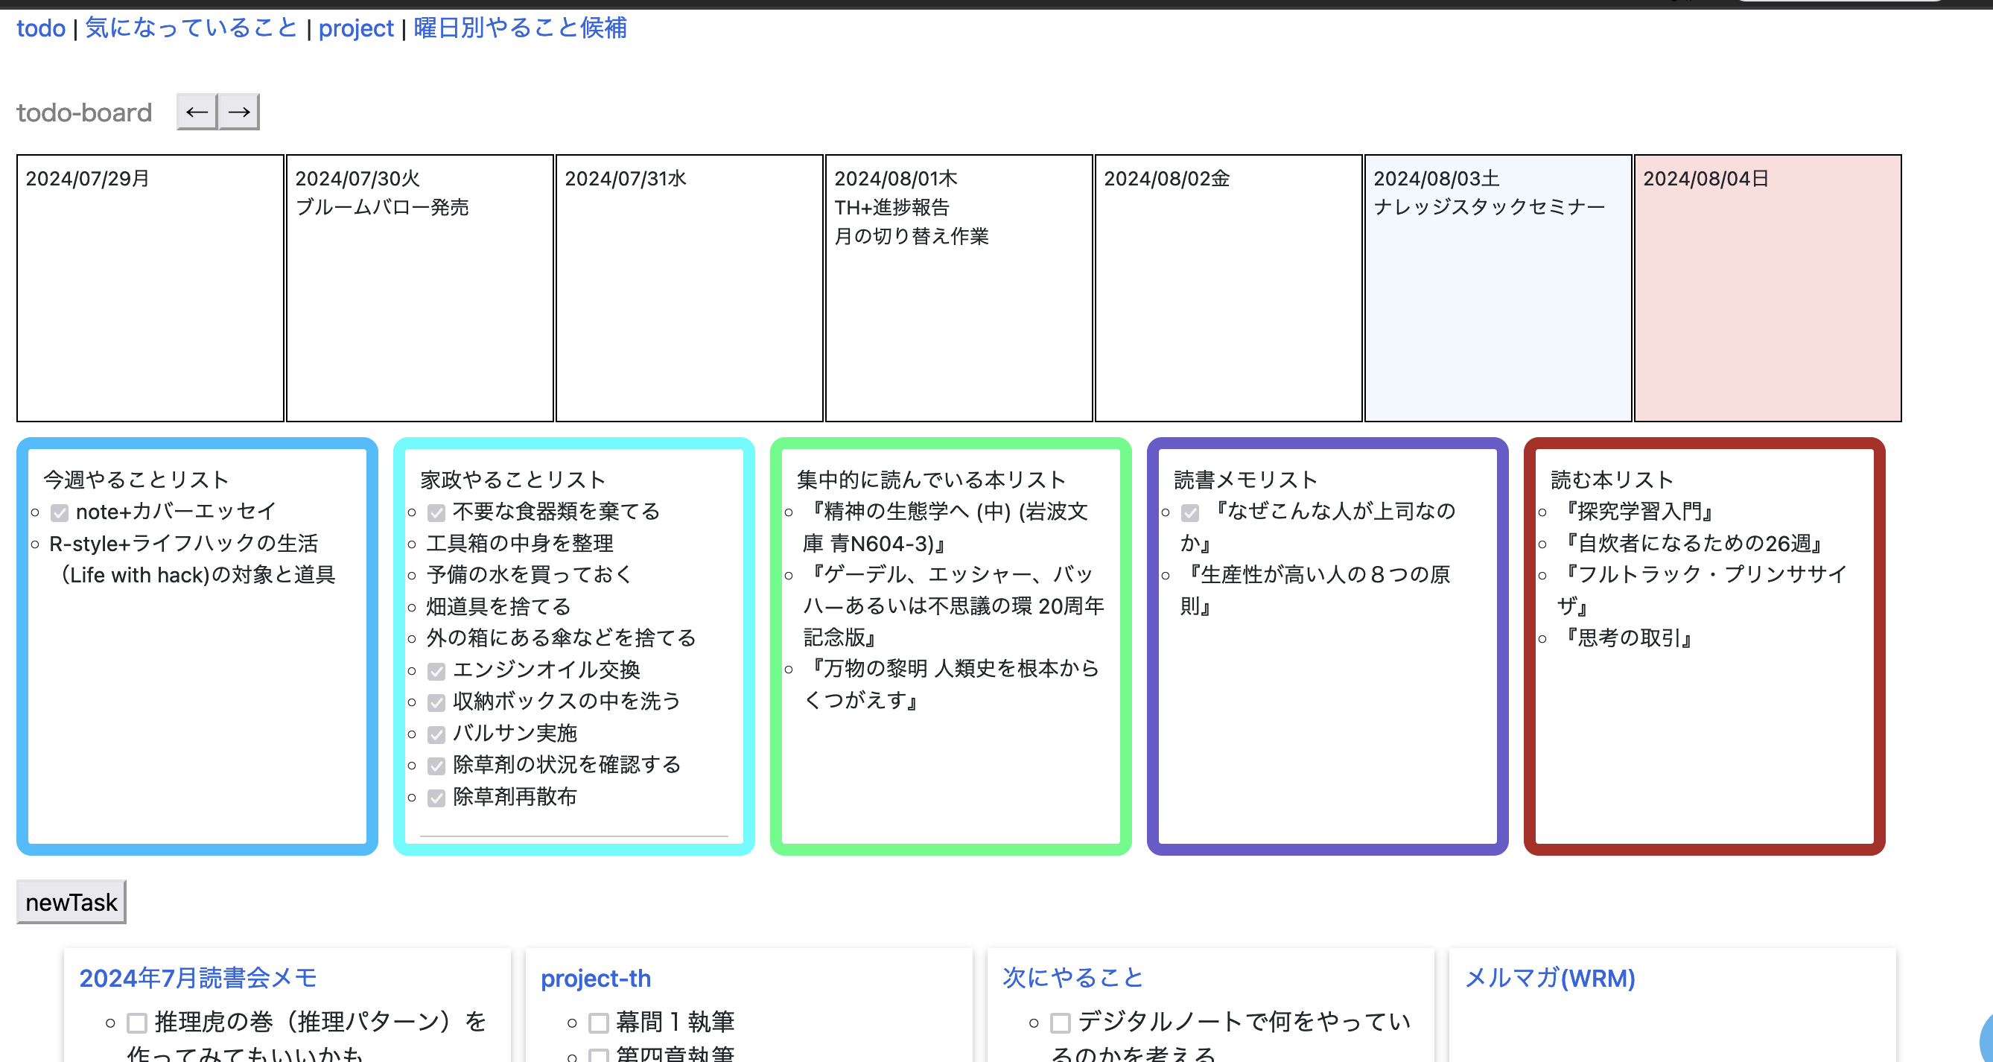Open the メルマガ(WRM) link
The image size is (1993, 1062).
[x=1550, y=977]
